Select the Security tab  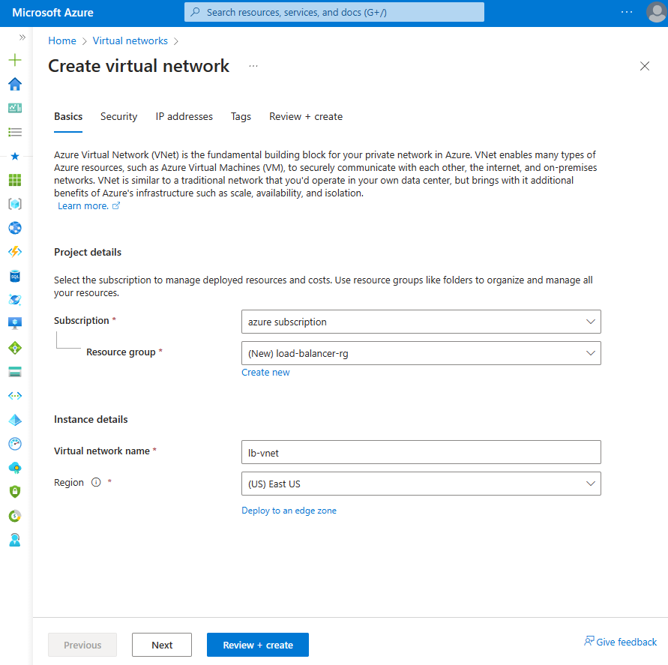point(118,116)
